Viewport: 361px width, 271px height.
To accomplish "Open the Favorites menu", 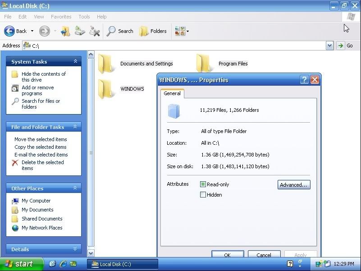I will 61,17.
